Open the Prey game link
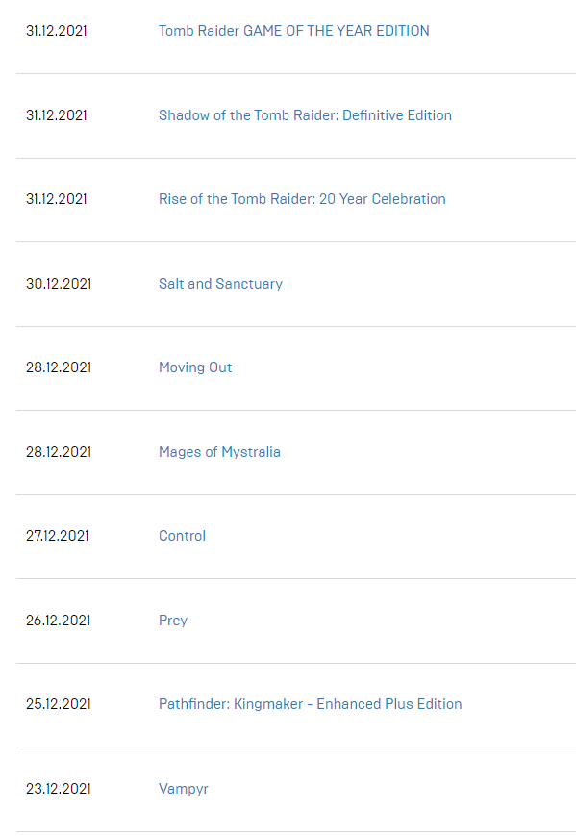This screenshot has width=576, height=836. coord(173,621)
